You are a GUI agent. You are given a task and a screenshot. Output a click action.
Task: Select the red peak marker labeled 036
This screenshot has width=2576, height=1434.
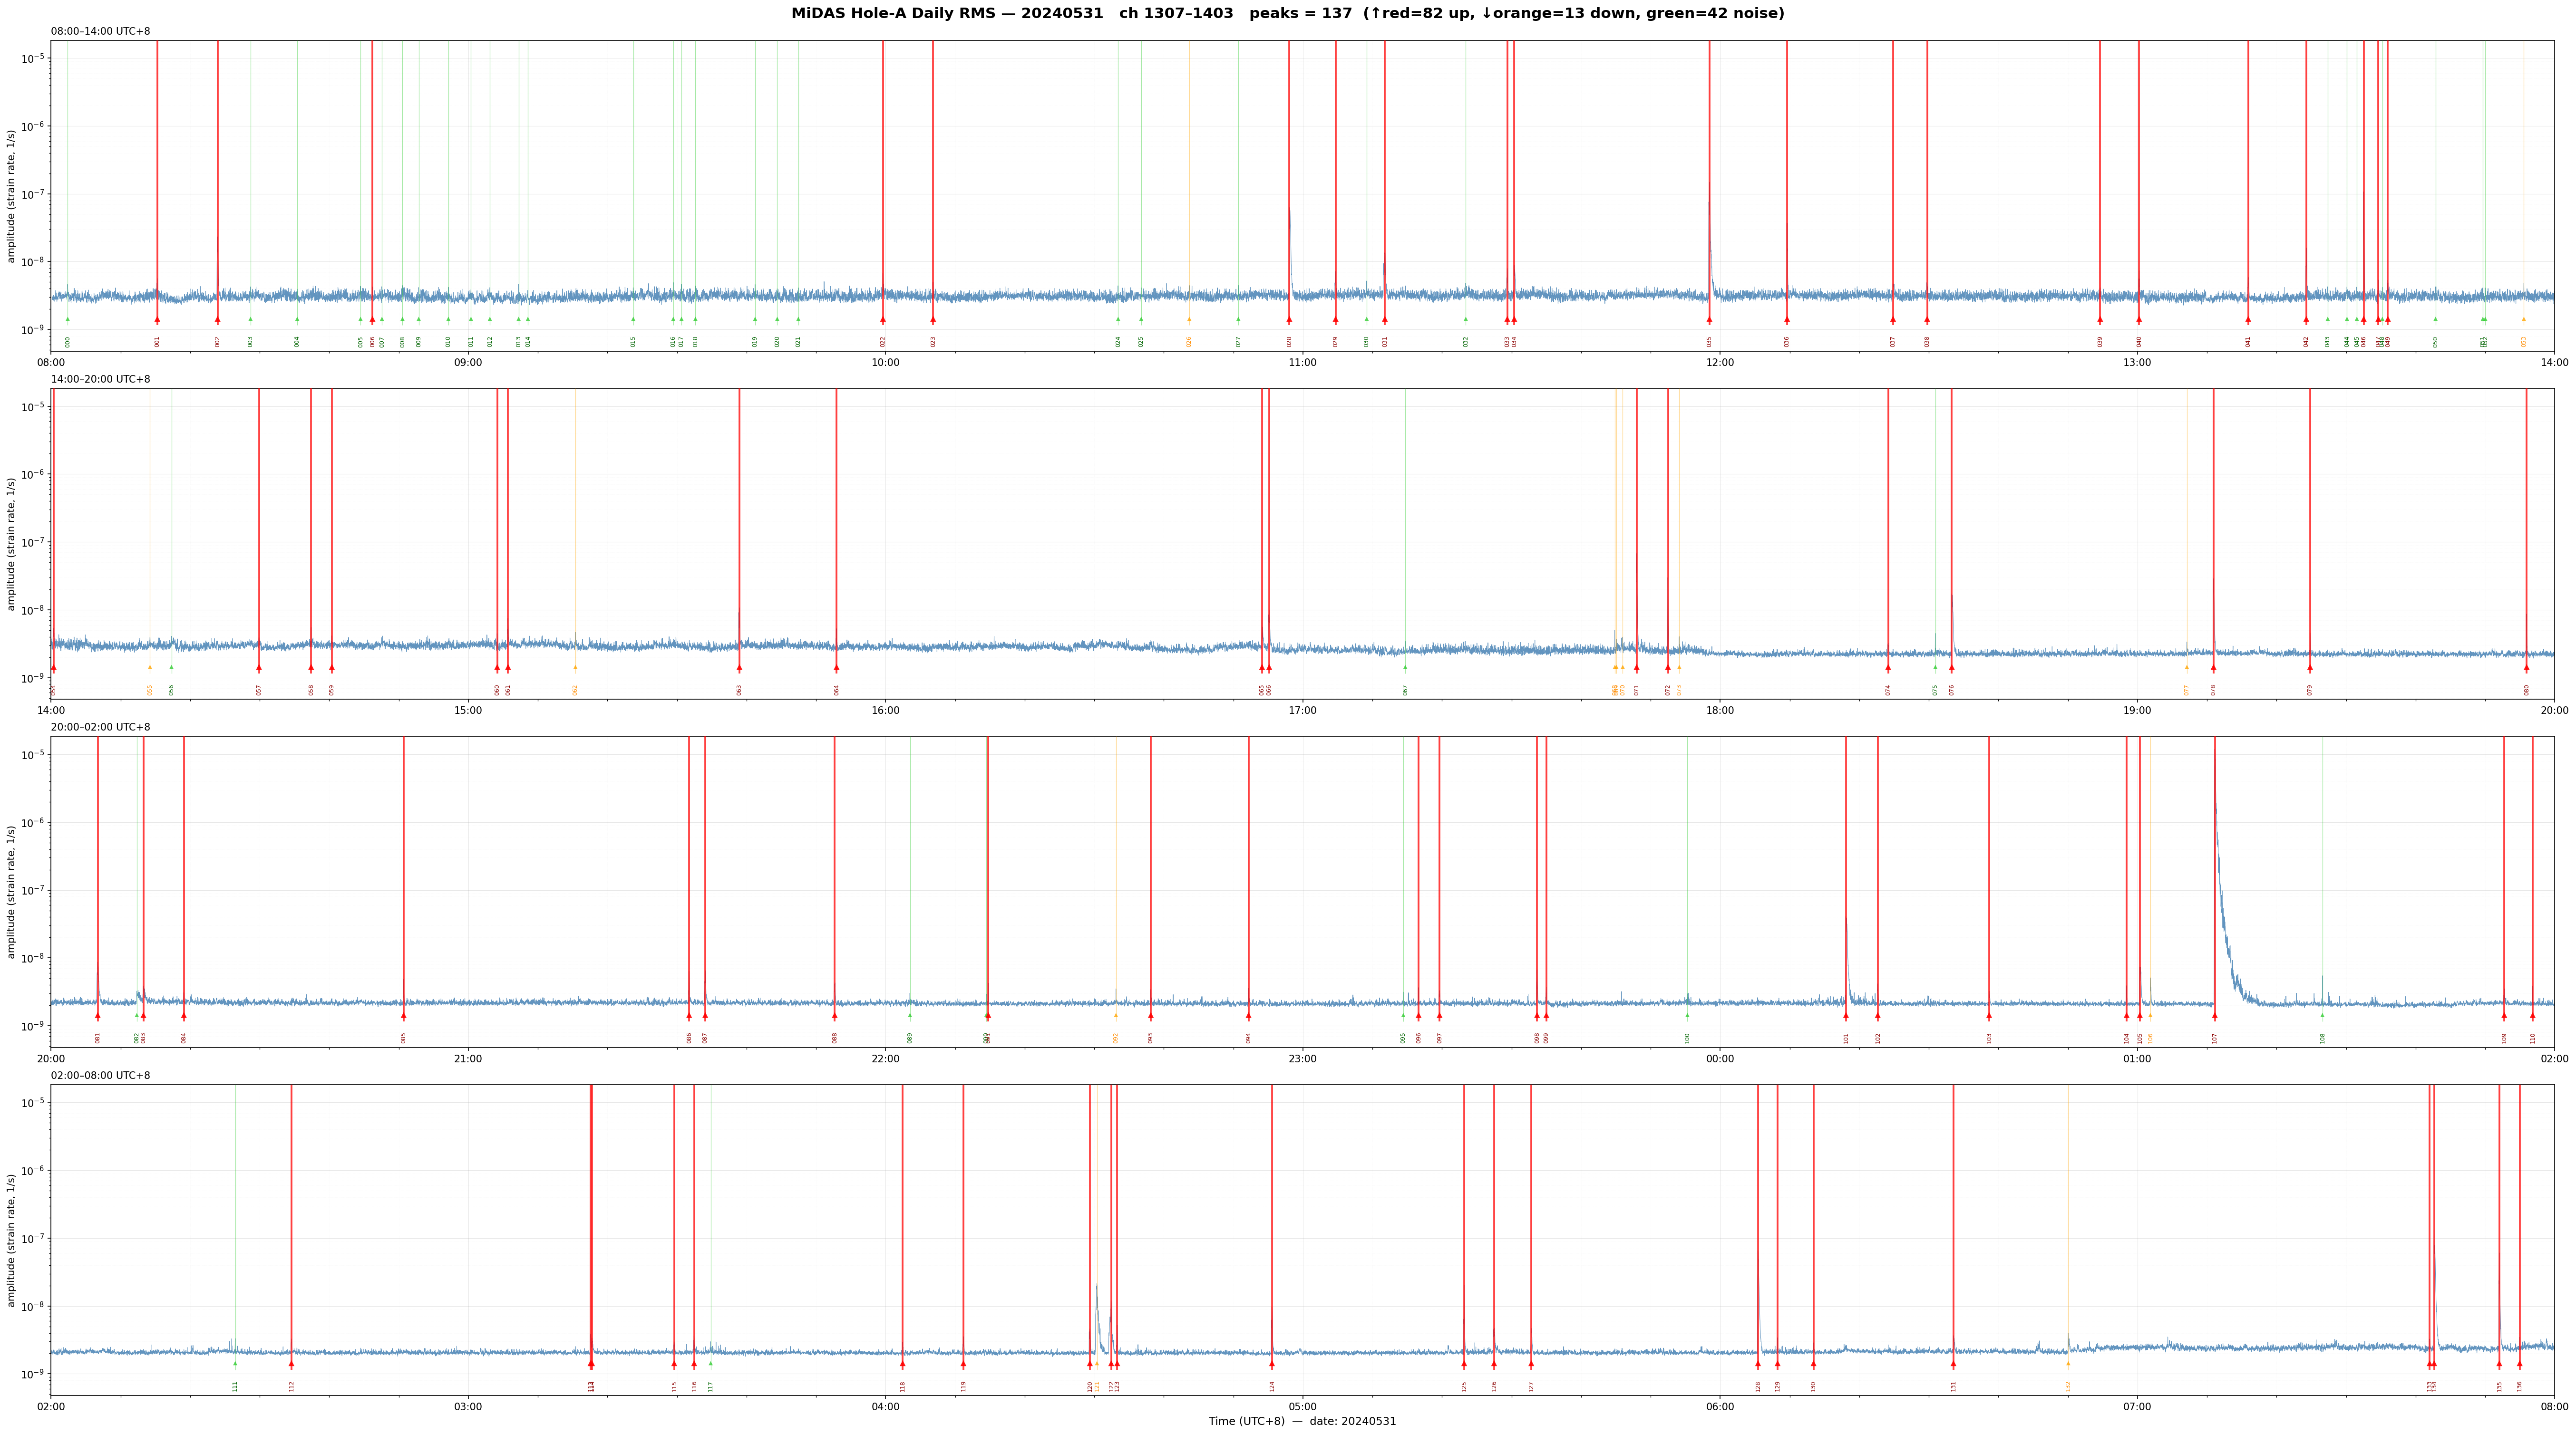click(x=1787, y=320)
